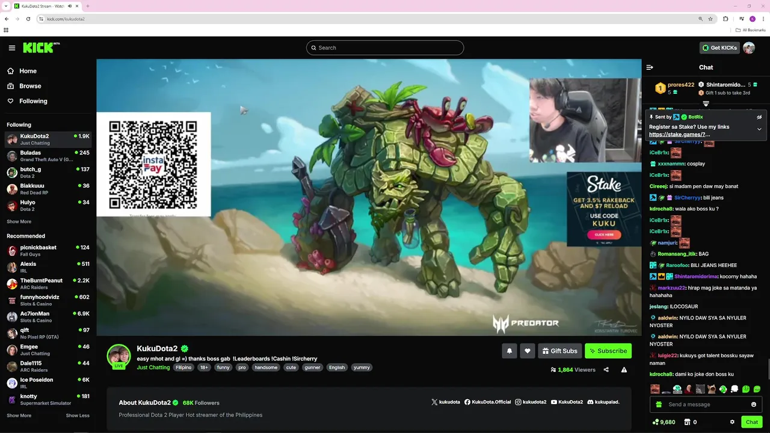
Task: Report stream with warning triangle icon
Action: coord(624,370)
